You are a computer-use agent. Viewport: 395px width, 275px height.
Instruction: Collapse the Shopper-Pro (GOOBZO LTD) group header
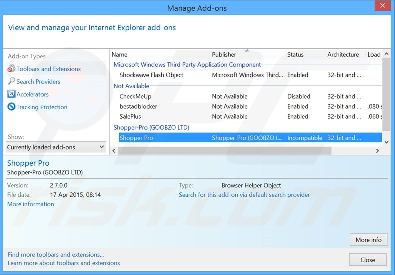point(151,127)
